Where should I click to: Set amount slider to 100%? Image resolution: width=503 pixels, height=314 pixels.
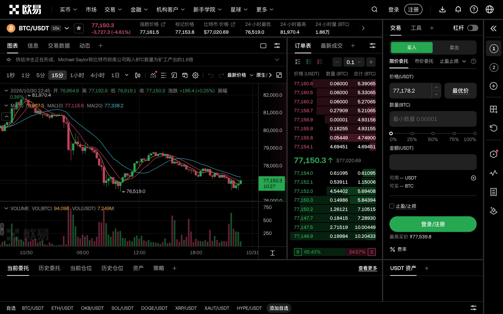pyautogui.click(x=475, y=133)
